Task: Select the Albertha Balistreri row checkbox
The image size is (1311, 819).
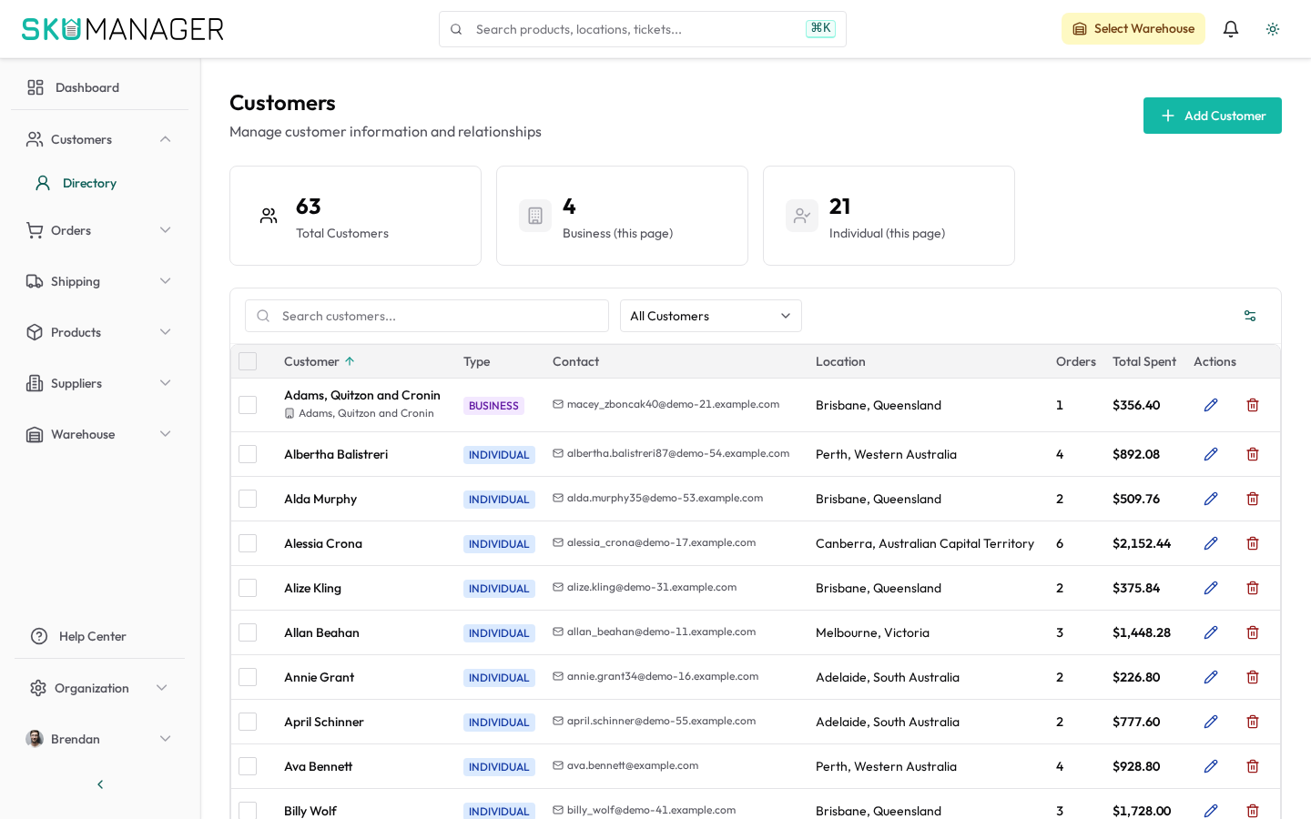Action: [x=248, y=454]
